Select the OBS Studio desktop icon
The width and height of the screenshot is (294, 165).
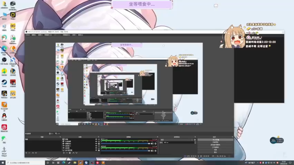click(x=4, y=61)
